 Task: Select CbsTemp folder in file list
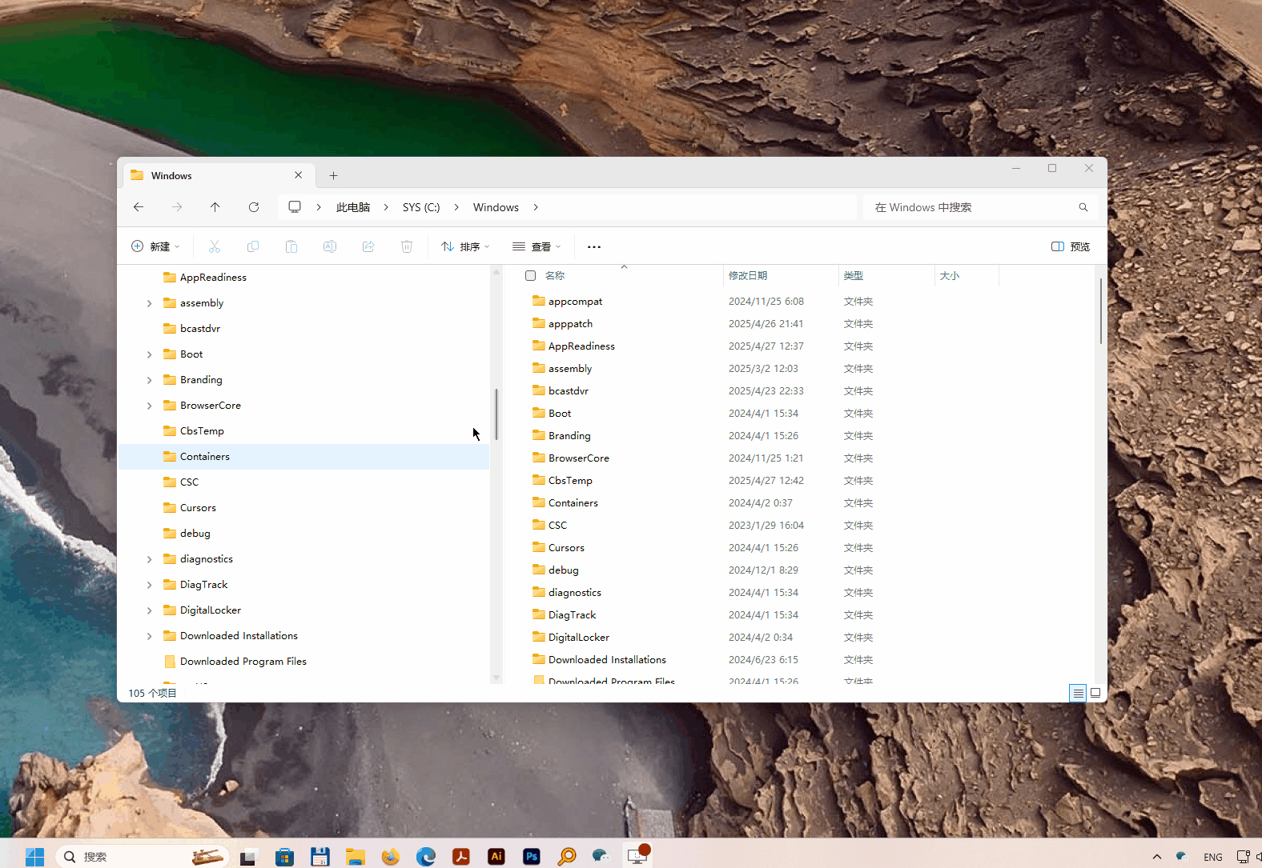[x=570, y=481]
